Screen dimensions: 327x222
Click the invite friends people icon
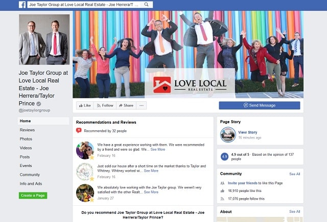pyautogui.click(x=222, y=183)
